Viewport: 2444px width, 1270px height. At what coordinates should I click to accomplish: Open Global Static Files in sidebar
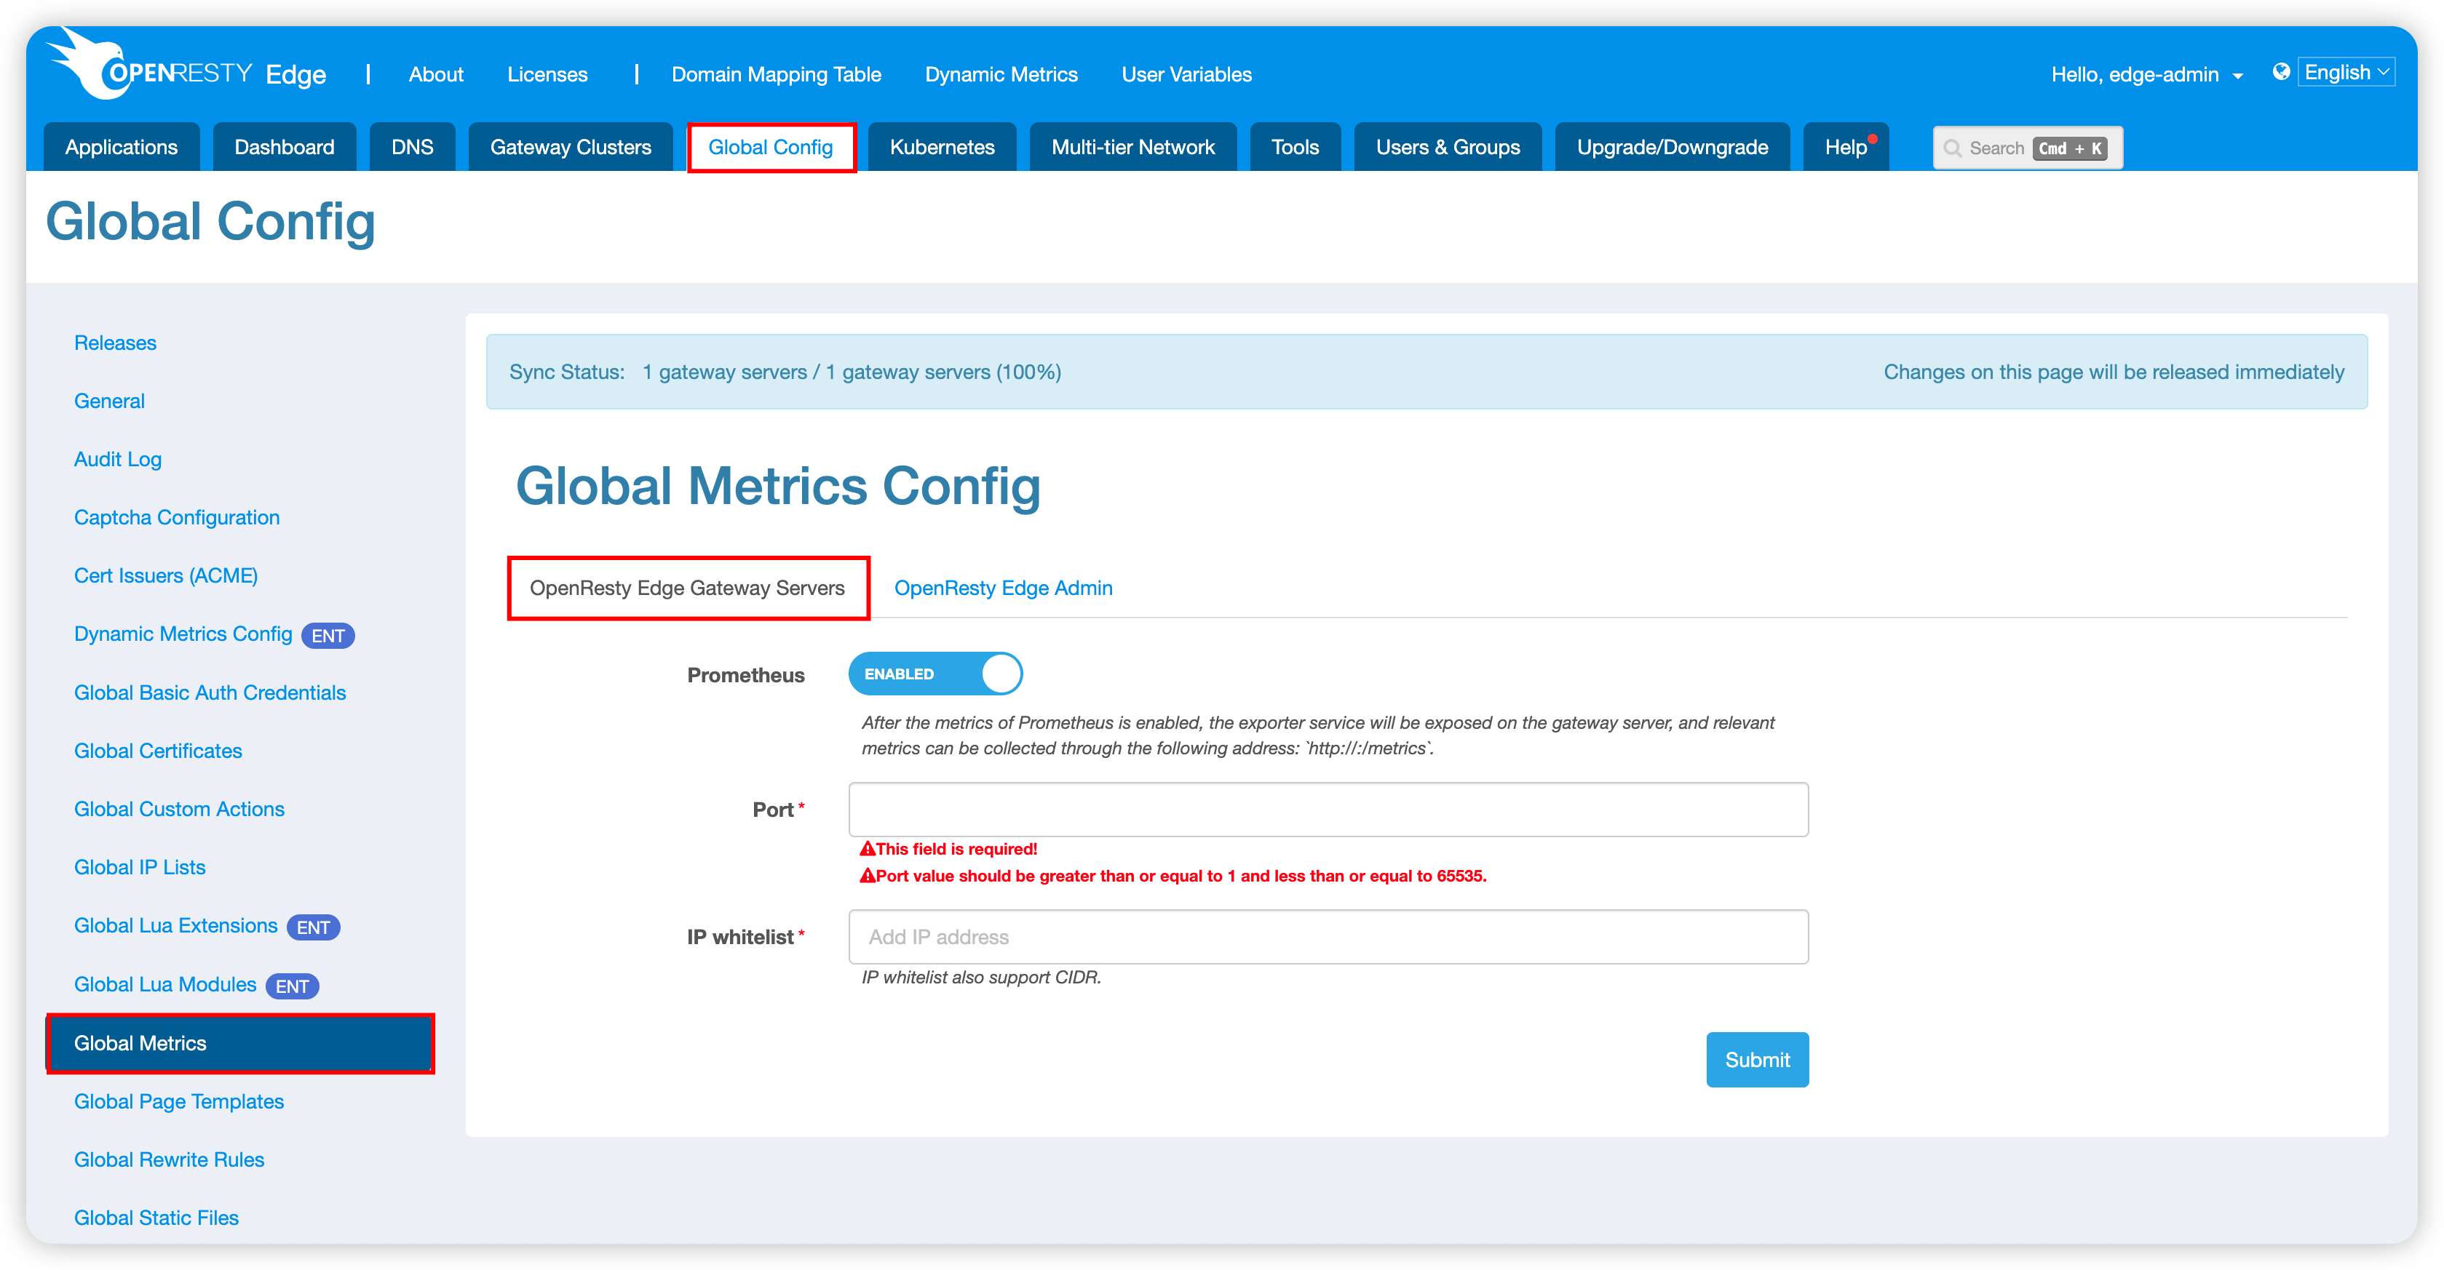tap(156, 1217)
